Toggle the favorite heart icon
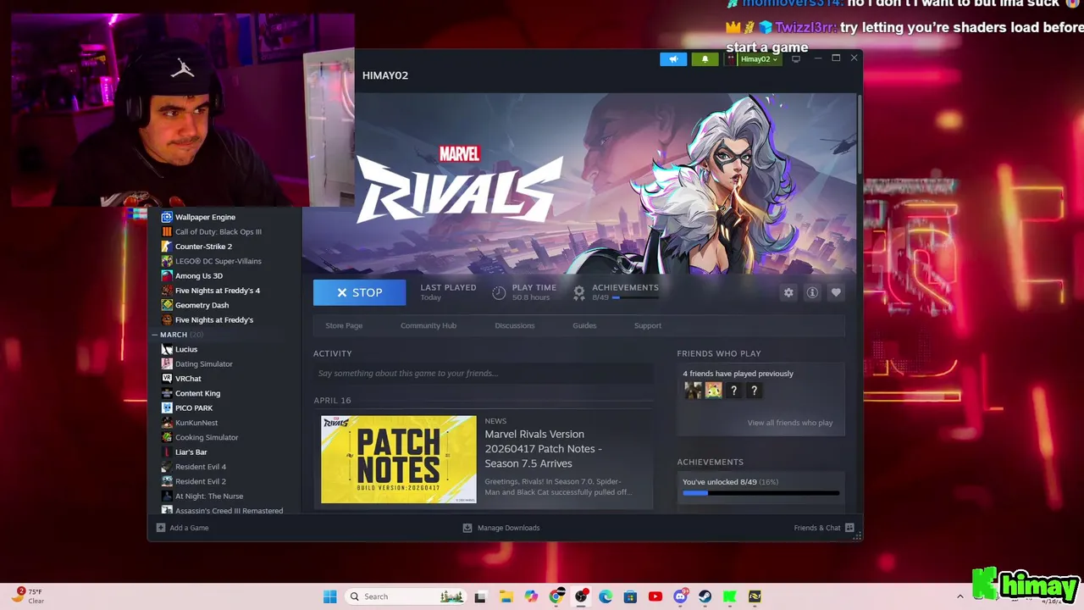 (x=836, y=292)
